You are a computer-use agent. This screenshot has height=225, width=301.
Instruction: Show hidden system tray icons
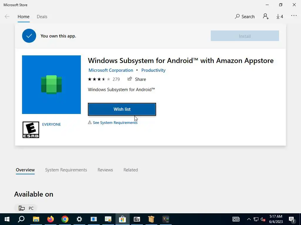249,219
